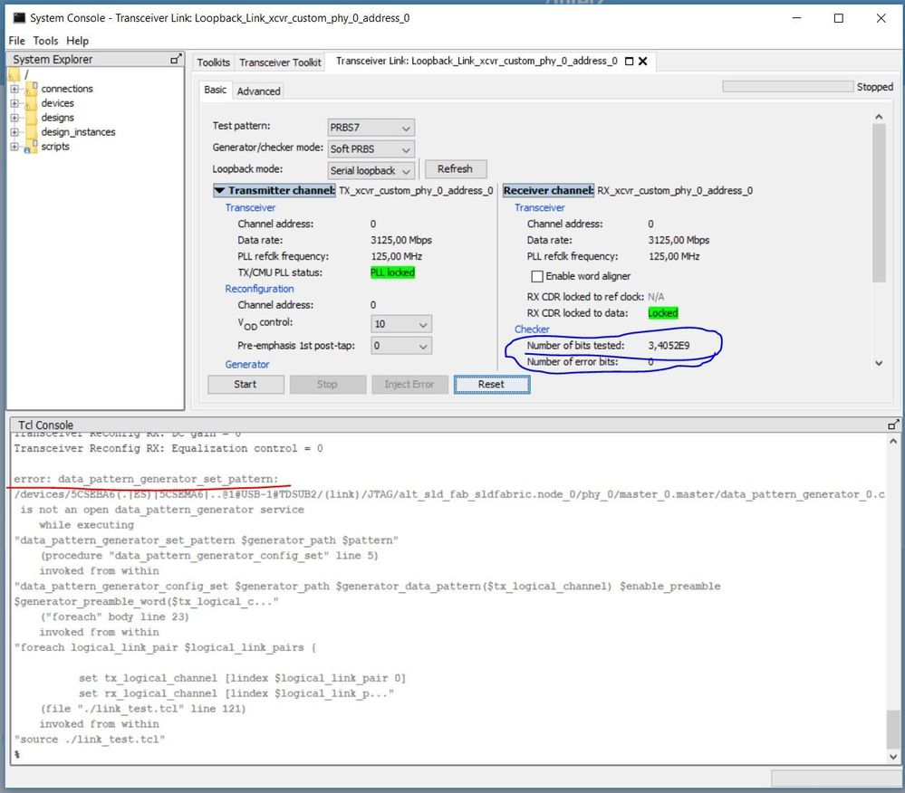Click the Reconfiguration section heading
This screenshot has width=905, height=793.
point(259,289)
